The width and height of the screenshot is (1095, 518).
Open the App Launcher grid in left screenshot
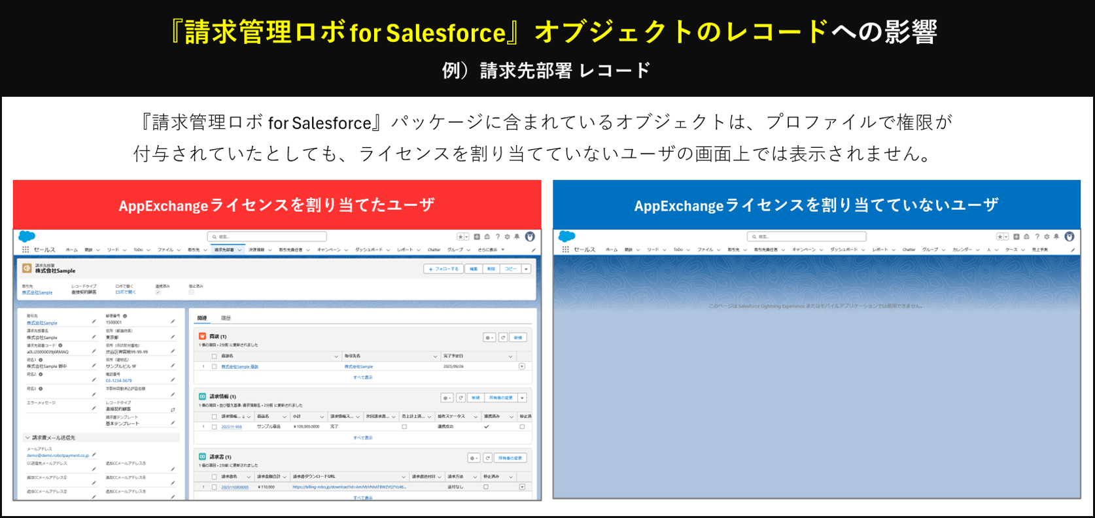pos(26,250)
